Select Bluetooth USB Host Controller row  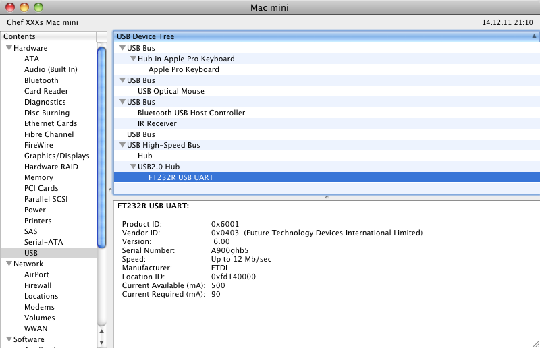327,113
